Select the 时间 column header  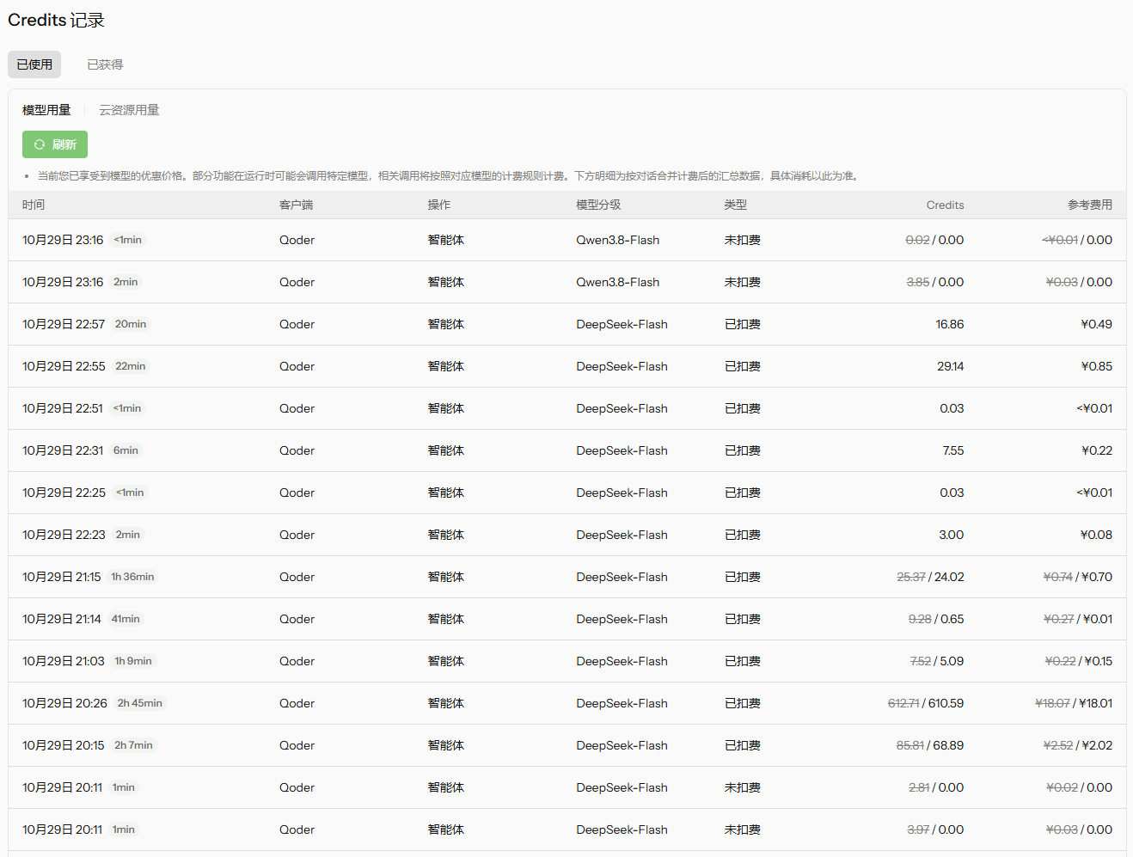pos(34,205)
